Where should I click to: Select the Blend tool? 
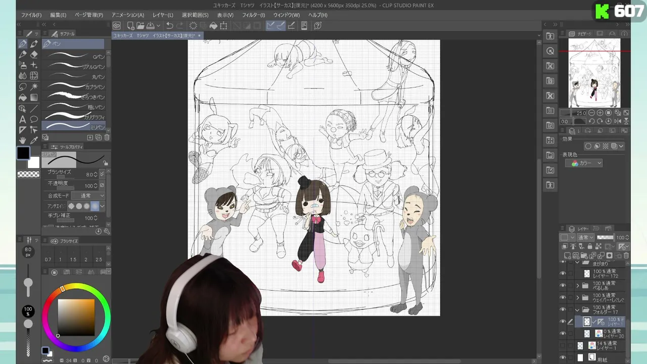(23, 76)
